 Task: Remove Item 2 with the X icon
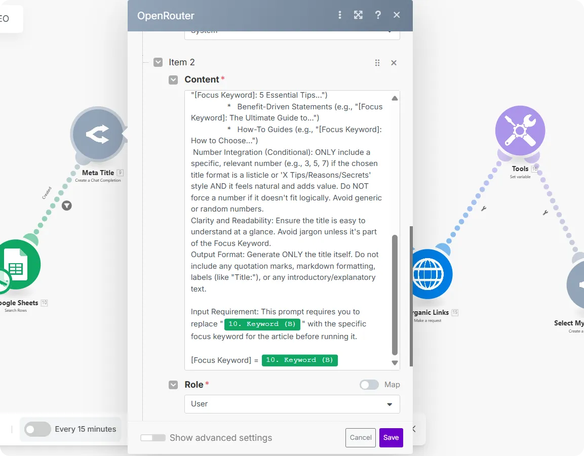tap(394, 63)
